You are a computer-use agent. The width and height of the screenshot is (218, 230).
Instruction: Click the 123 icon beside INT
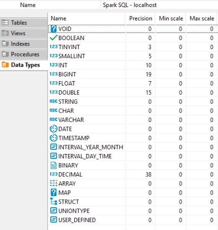(54, 65)
